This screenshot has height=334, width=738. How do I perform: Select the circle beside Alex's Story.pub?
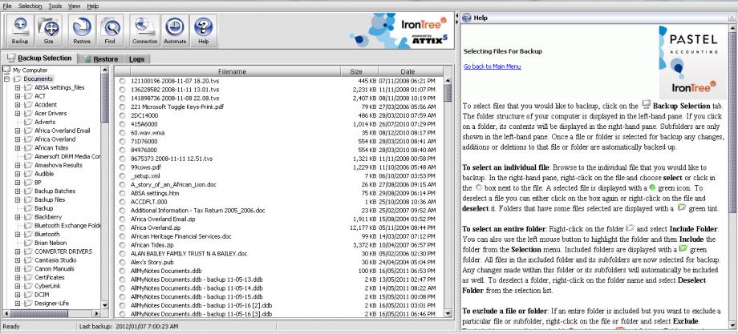coord(123,263)
